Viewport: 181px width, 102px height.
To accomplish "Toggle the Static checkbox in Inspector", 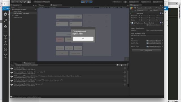I will [x=156, y=8].
